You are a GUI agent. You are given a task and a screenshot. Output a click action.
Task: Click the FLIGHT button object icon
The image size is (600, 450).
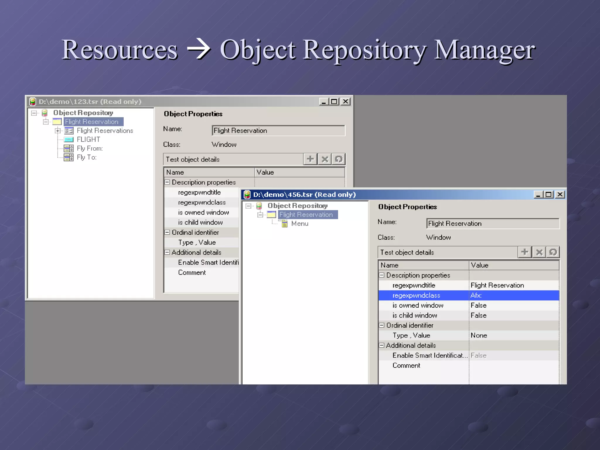[x=69, y=139]
